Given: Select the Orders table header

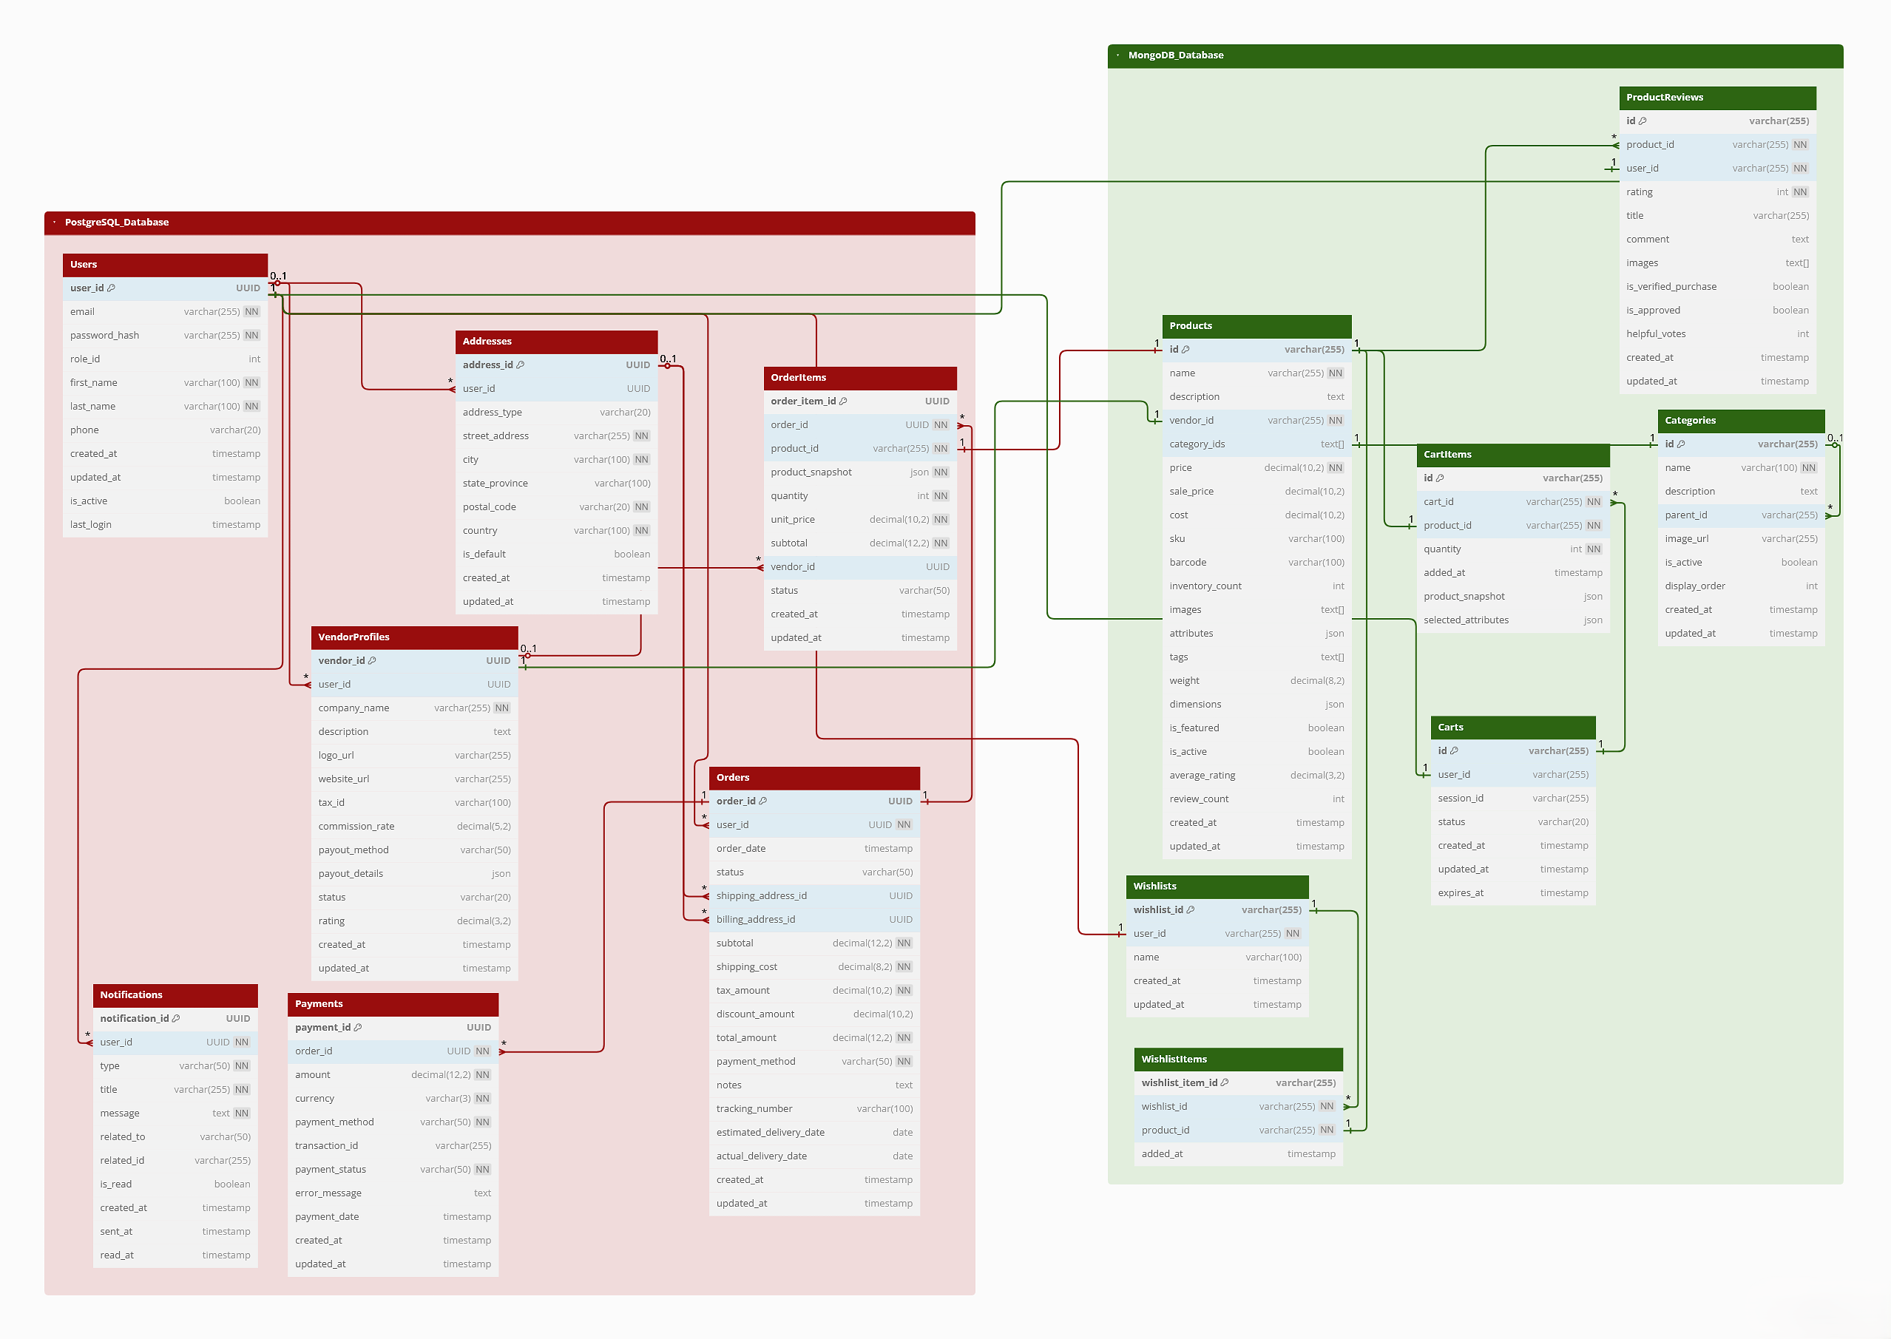Looking at the screenshot, I should point(815,778).
